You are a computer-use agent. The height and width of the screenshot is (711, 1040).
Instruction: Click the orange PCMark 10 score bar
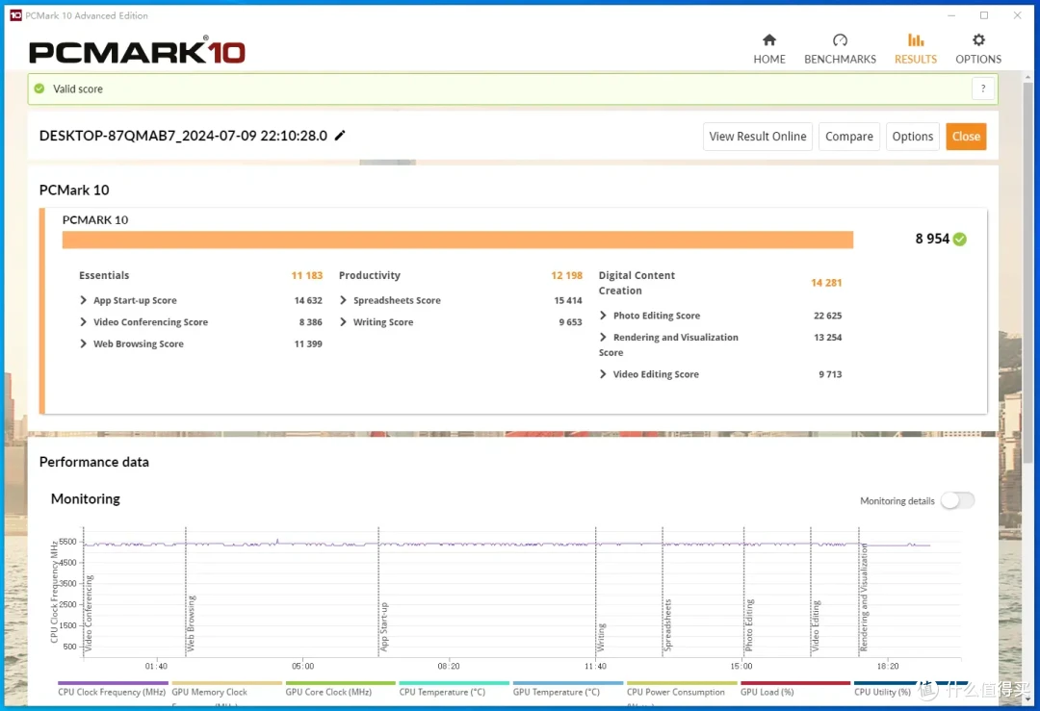coord(457,240)
